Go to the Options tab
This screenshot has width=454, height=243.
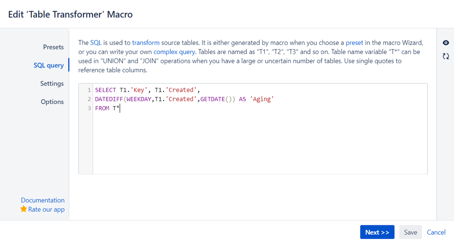click(52, 102)
